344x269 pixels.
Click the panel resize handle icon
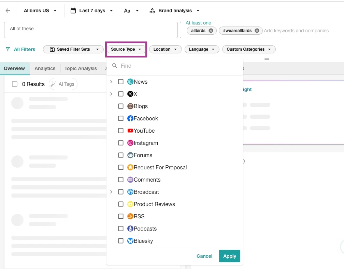(267, 59)
